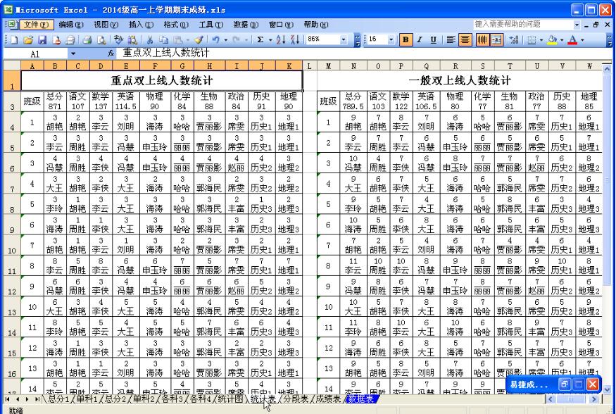Click the AutoSum sigma icon

[260, 39]
